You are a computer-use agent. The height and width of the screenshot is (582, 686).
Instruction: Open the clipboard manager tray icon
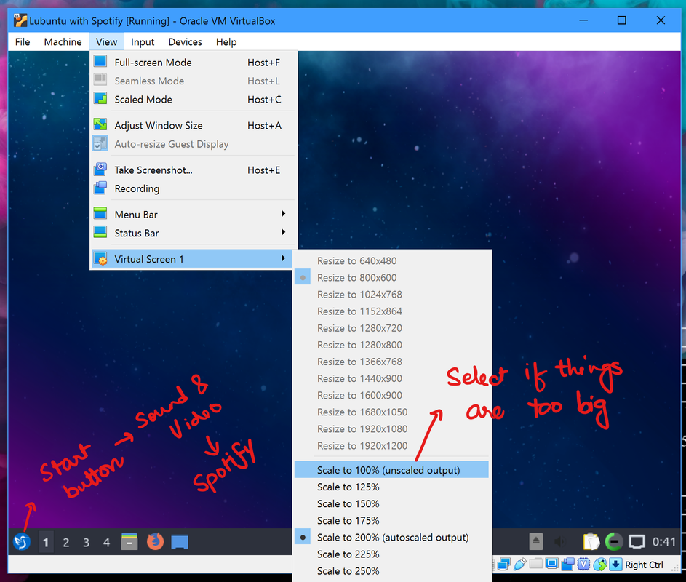tap(591, 541)
